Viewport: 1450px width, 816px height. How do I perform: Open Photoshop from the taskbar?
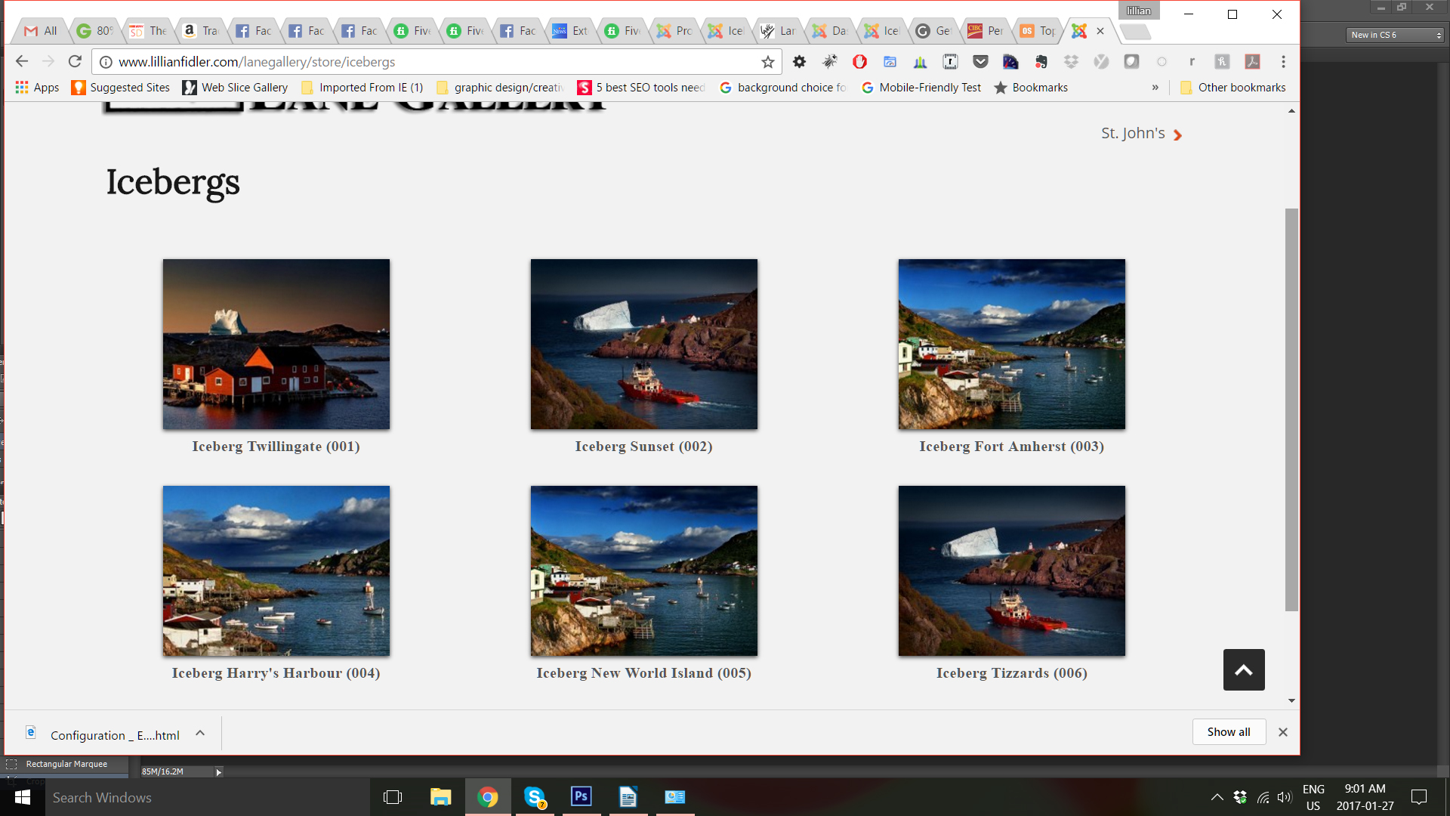click(x=581, y=796)
